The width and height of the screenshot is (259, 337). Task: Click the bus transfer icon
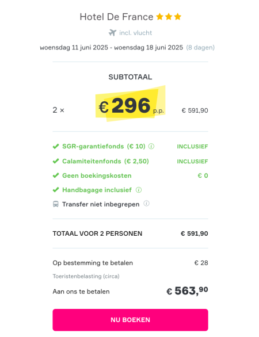click(x=56, y=204)
